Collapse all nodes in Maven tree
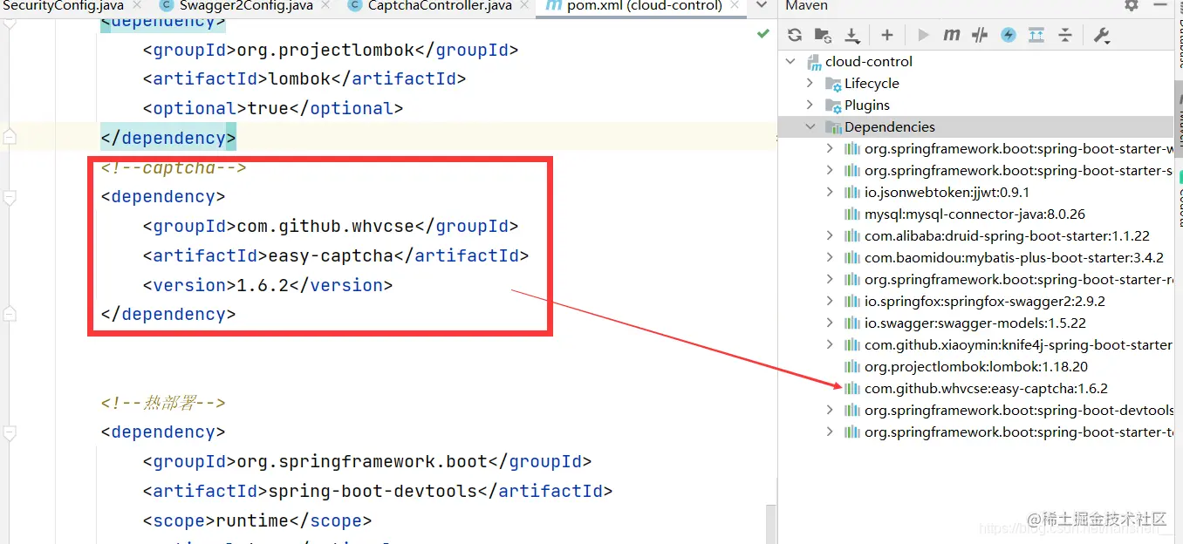Image resolution: width=1183 pixels, height=544 pixels. [x=1065, y=35]
